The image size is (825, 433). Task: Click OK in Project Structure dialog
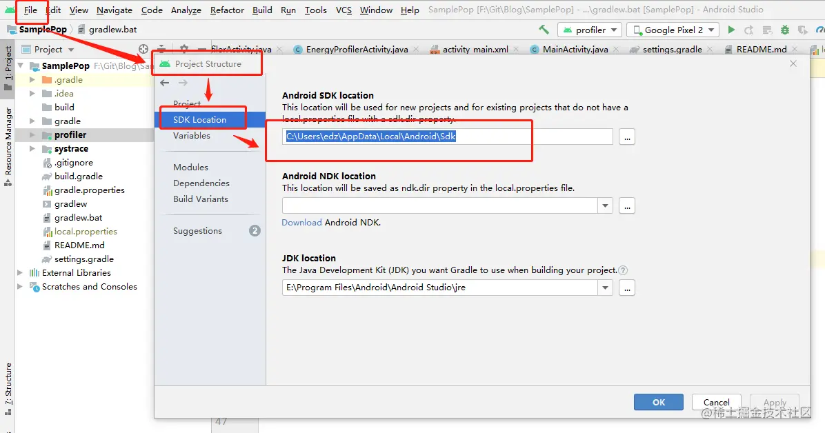[659, 402]
